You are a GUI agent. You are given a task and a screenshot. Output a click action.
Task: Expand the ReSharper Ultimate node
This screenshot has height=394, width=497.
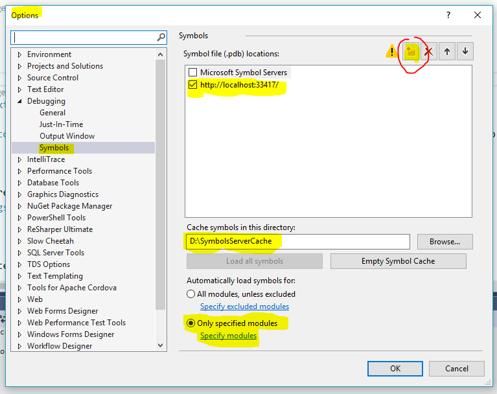(x=19, y=229)
